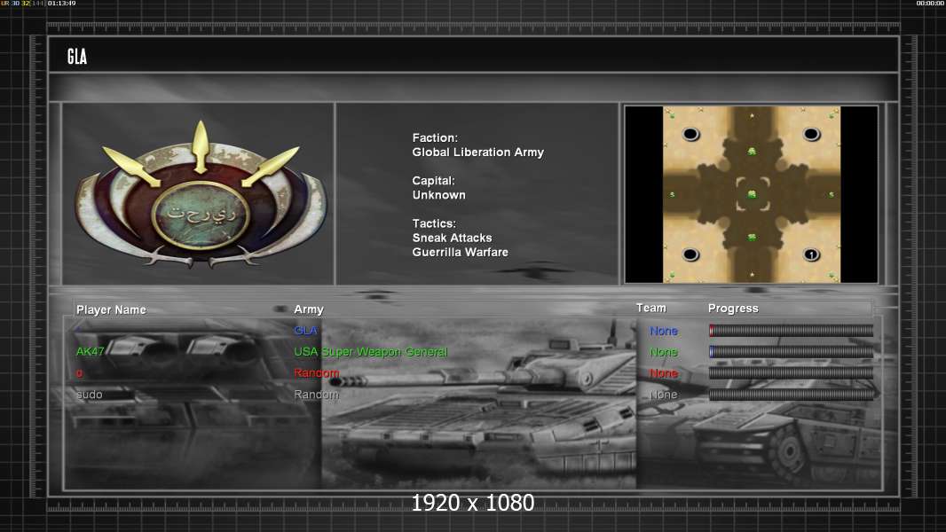Click the bottom green supply marker on minimap
The image size is (946, 532).
[x=752, y=237]
